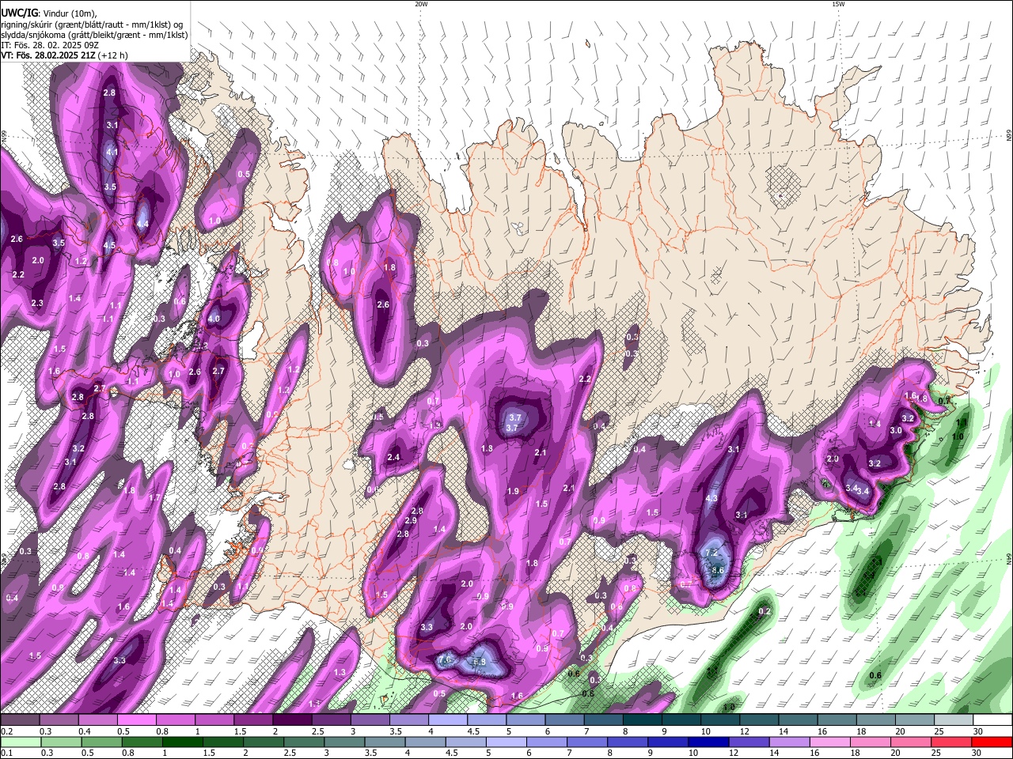
Task: Pick the bottom legend swatch between 0.1 and 0.3
Action: (21, 742)
